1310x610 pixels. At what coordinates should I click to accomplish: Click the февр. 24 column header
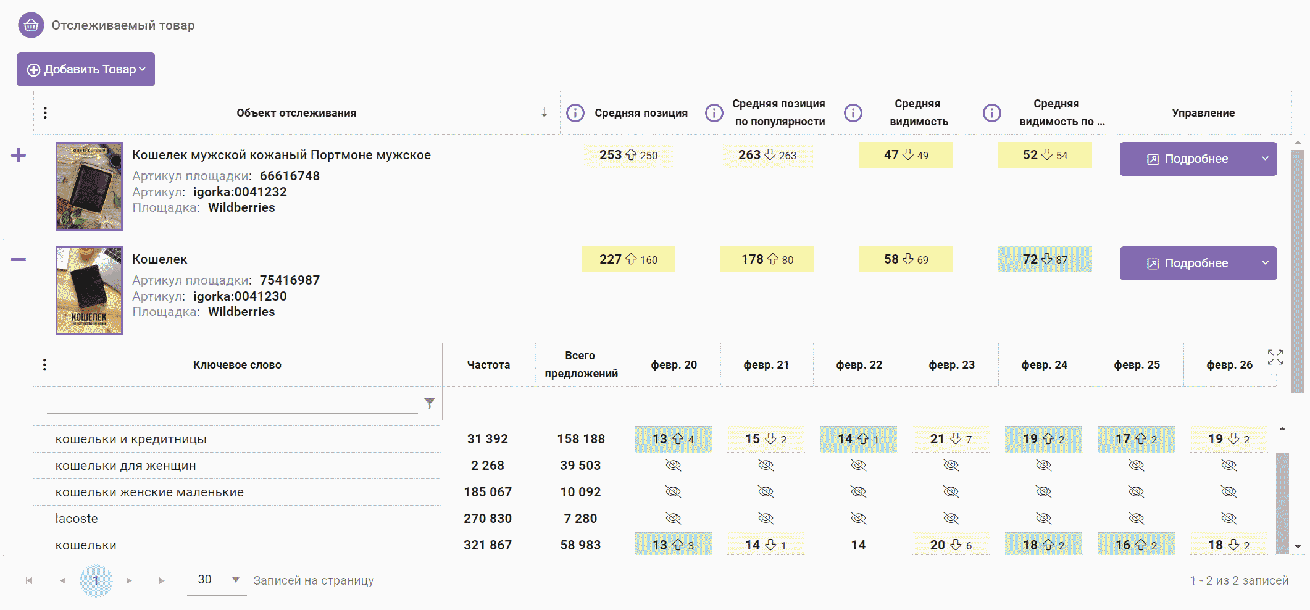point(1044,365)
